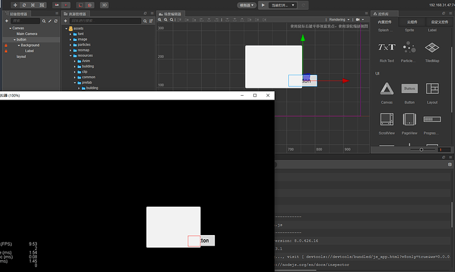Select the layout node
455x272 pixels.
(x=21, y=57)
